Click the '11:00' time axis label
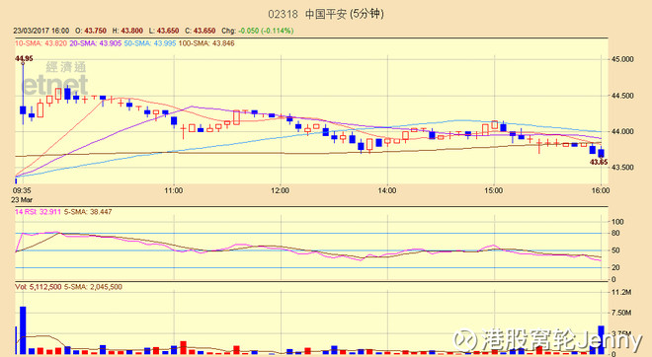Screen dimensions: 652x357 point(174,190)
